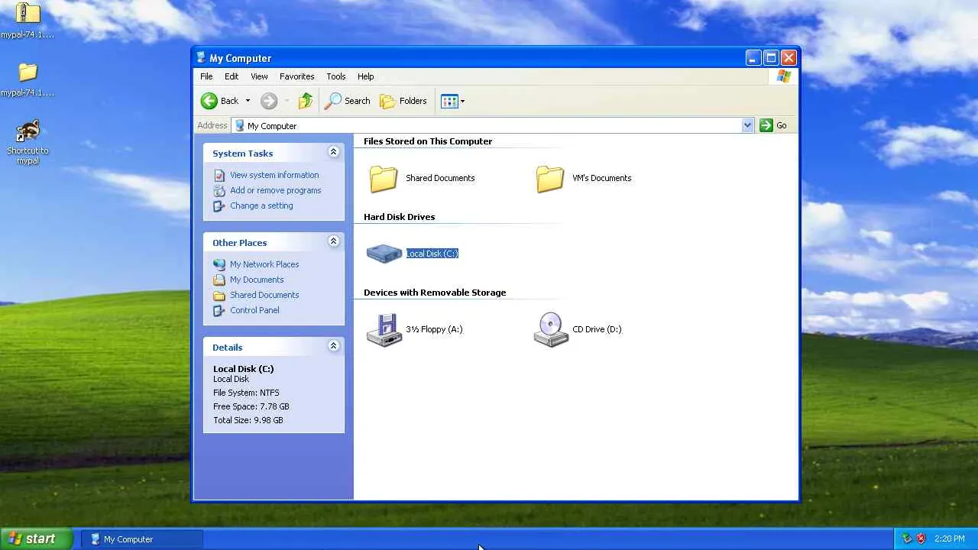Open the Help menu

click(365, 76)
